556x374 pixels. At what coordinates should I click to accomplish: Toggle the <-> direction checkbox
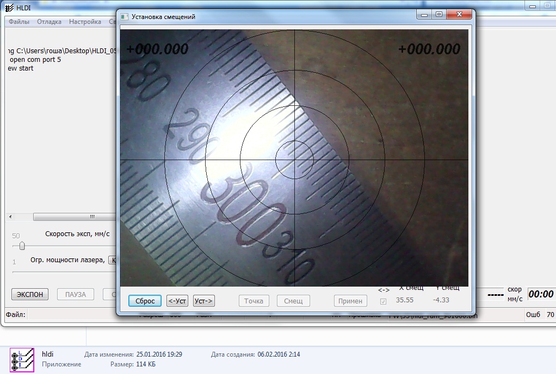tap(383, 301)
